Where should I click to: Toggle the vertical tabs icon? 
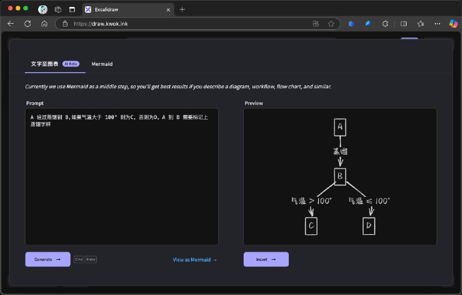click(72, 9)
